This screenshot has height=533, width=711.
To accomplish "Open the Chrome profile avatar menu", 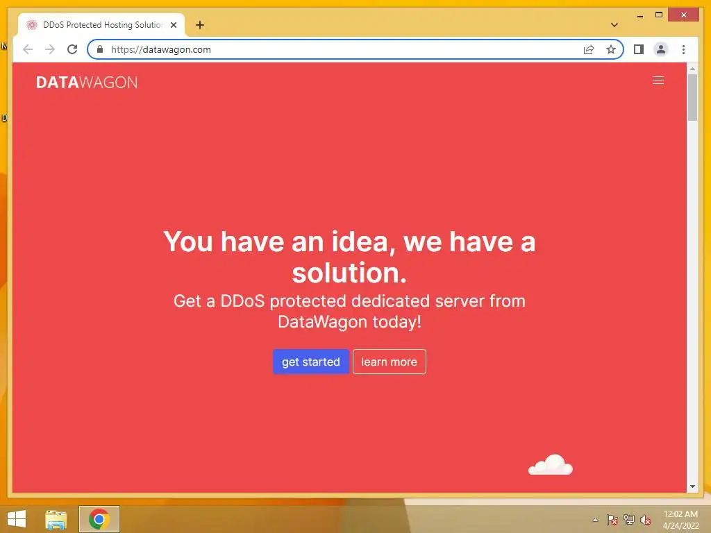I will click(661, 49).
